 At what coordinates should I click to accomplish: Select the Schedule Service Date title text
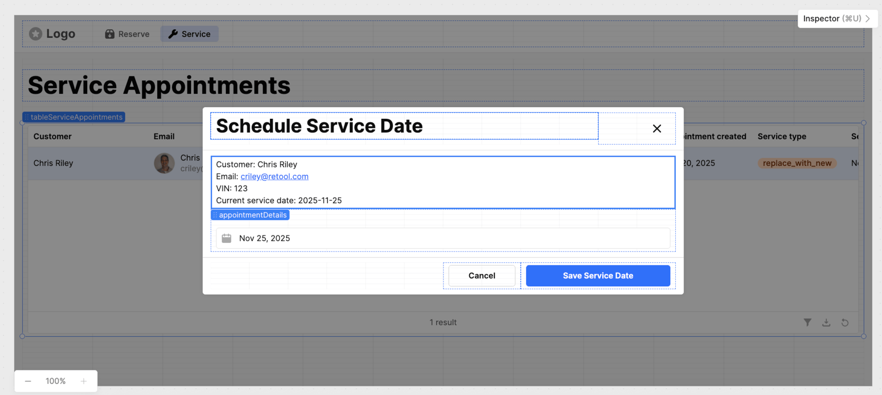click(319, 126)
